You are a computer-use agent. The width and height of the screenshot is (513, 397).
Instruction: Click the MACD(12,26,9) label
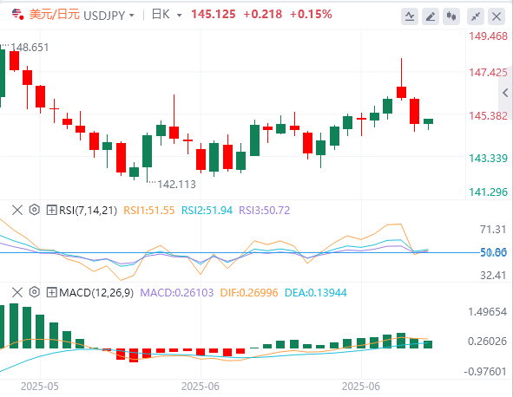[96, 293]
